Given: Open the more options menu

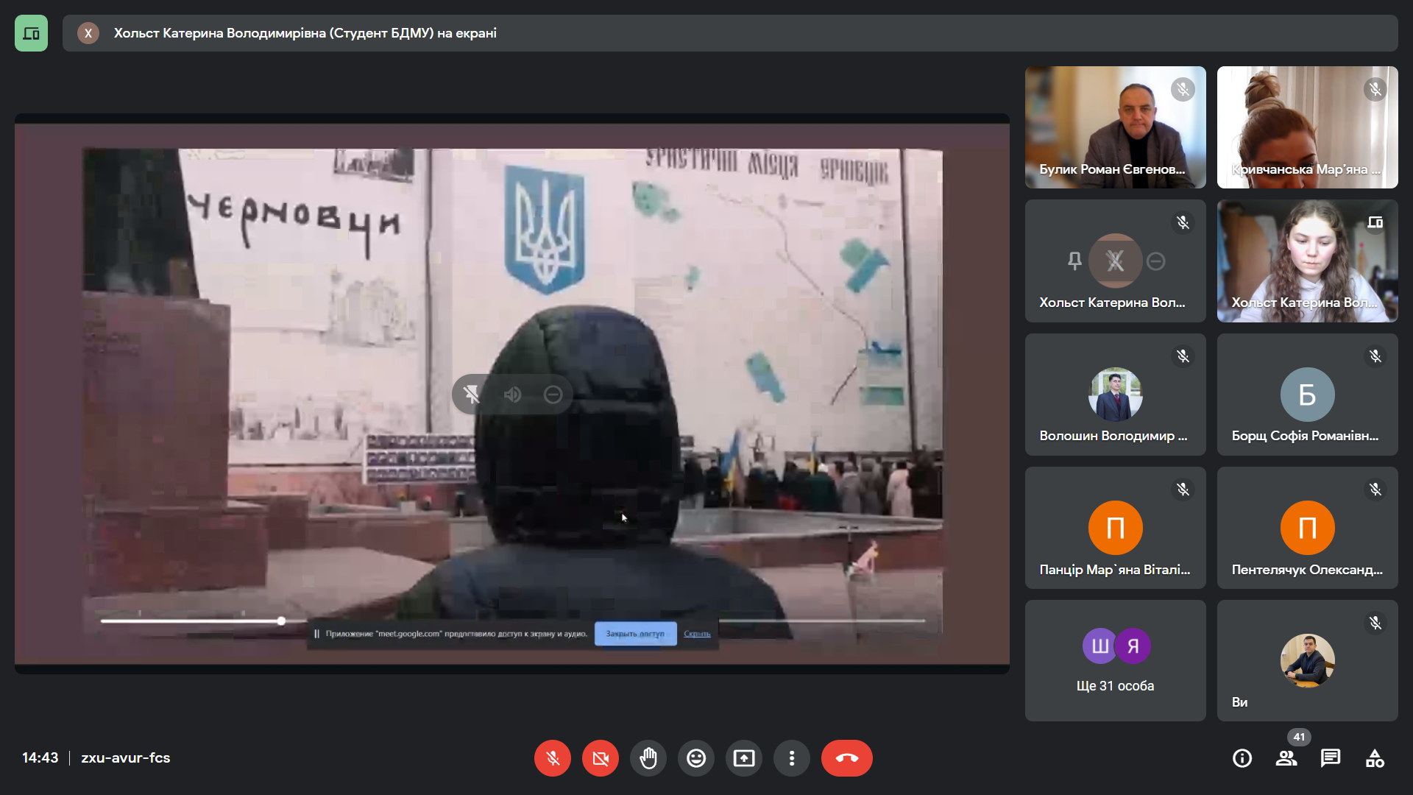Looking at the screenshot, I should pos(792,758).
